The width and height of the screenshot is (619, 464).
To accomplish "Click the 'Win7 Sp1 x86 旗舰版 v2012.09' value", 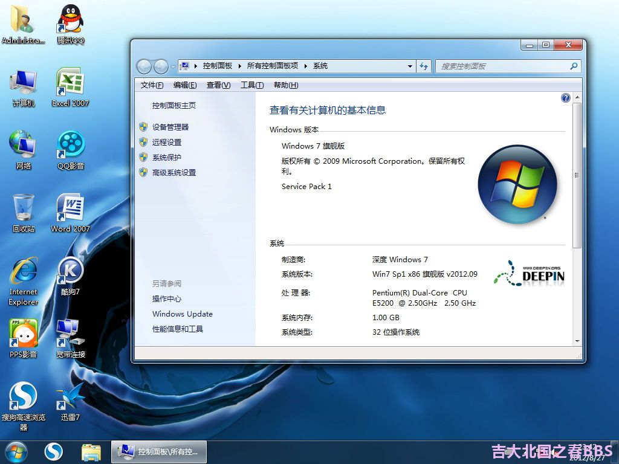I will (x=425, y=274).
